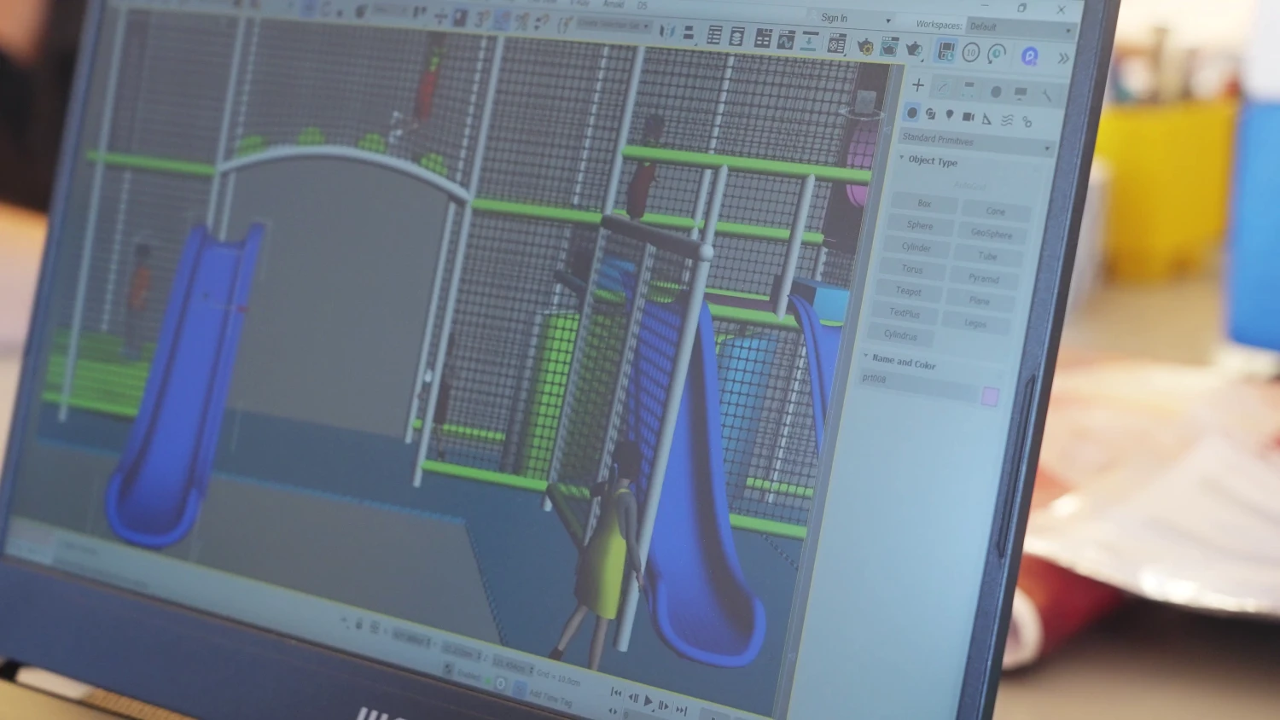1280x720 pixels.
Task: Open the Create tab plus icon
Action: [x=918, y=85]
